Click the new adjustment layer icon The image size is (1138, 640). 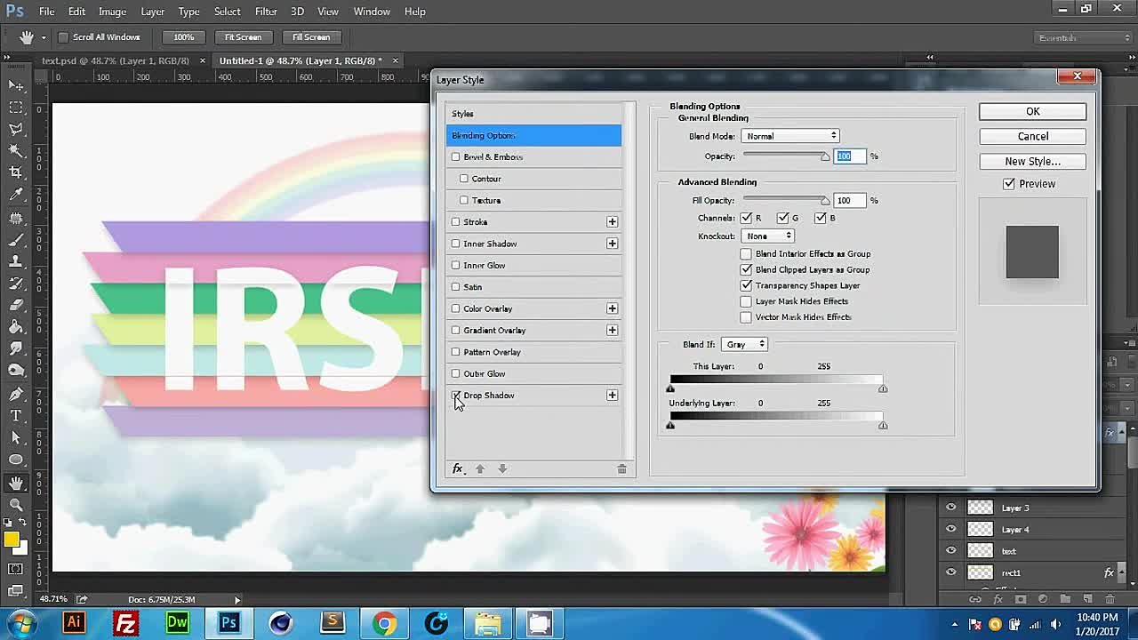[x=1043, y=600]
